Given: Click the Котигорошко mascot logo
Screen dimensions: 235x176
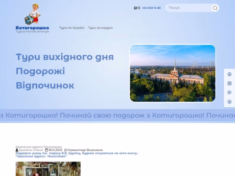Looking at the screenshot, I should tap(33, 14).
